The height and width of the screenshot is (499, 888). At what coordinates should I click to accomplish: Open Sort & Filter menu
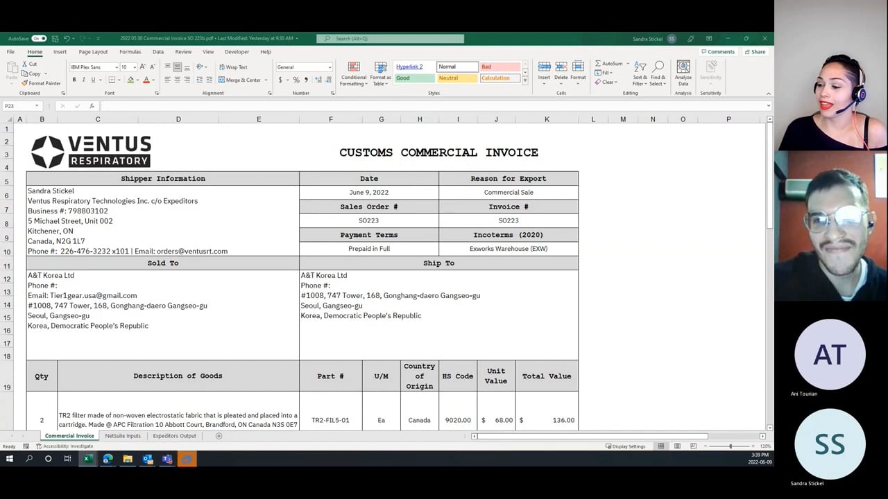tap(640, 74)
